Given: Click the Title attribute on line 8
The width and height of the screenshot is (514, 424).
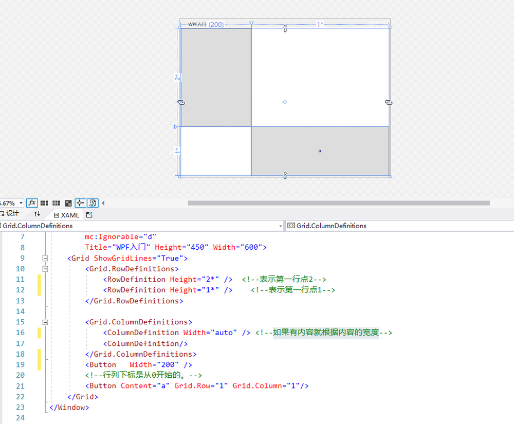Looking at the screenshot, I should pyautogui.click(x=118, y=247).
